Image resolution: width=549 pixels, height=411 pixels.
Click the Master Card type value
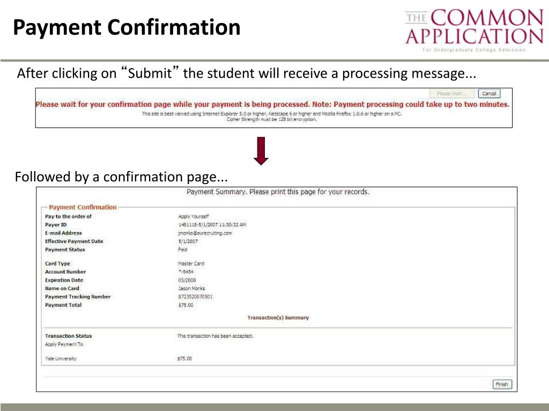coord(191,263)
